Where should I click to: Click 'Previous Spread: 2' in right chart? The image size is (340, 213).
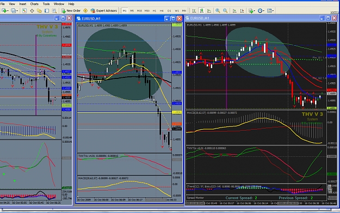[296, 198]
